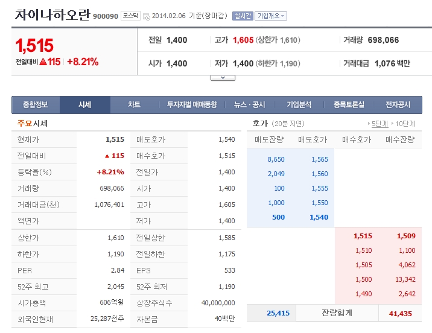Click bid price 1,490
Image resolution: width=432 pixels, height=333 pixels.
[x=364, y=294]
